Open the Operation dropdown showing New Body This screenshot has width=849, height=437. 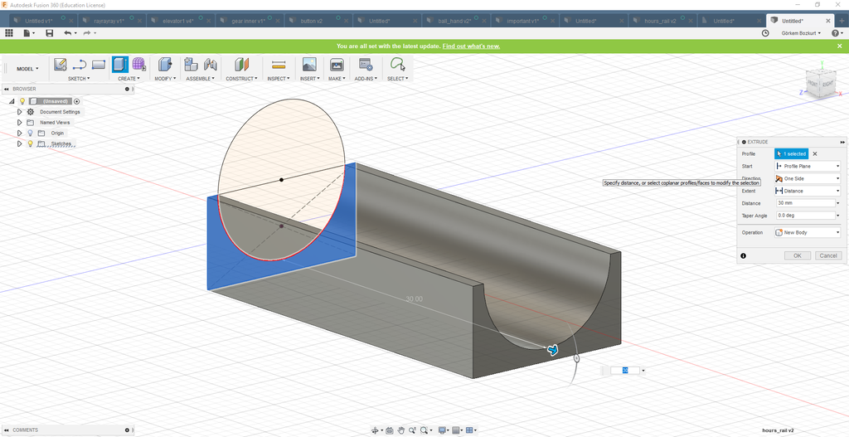807,232
